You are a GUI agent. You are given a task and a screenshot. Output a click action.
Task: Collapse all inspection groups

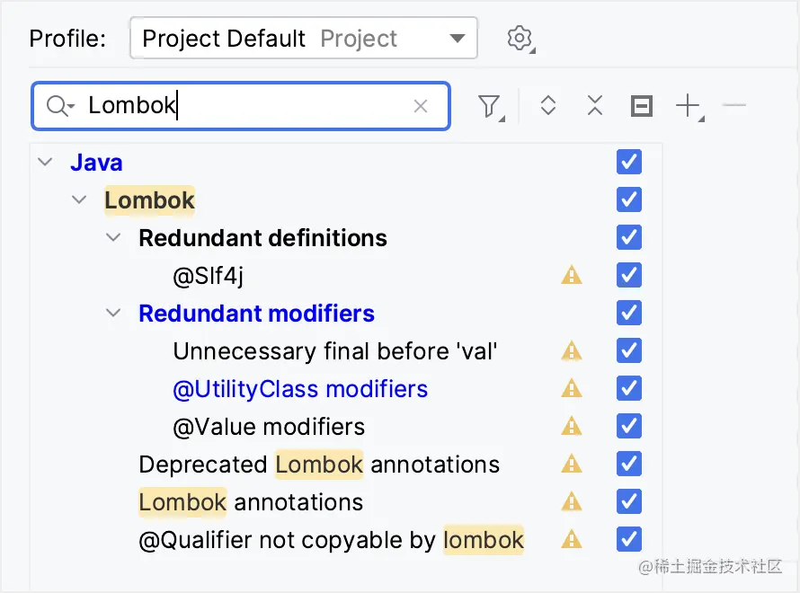point(594,105)
